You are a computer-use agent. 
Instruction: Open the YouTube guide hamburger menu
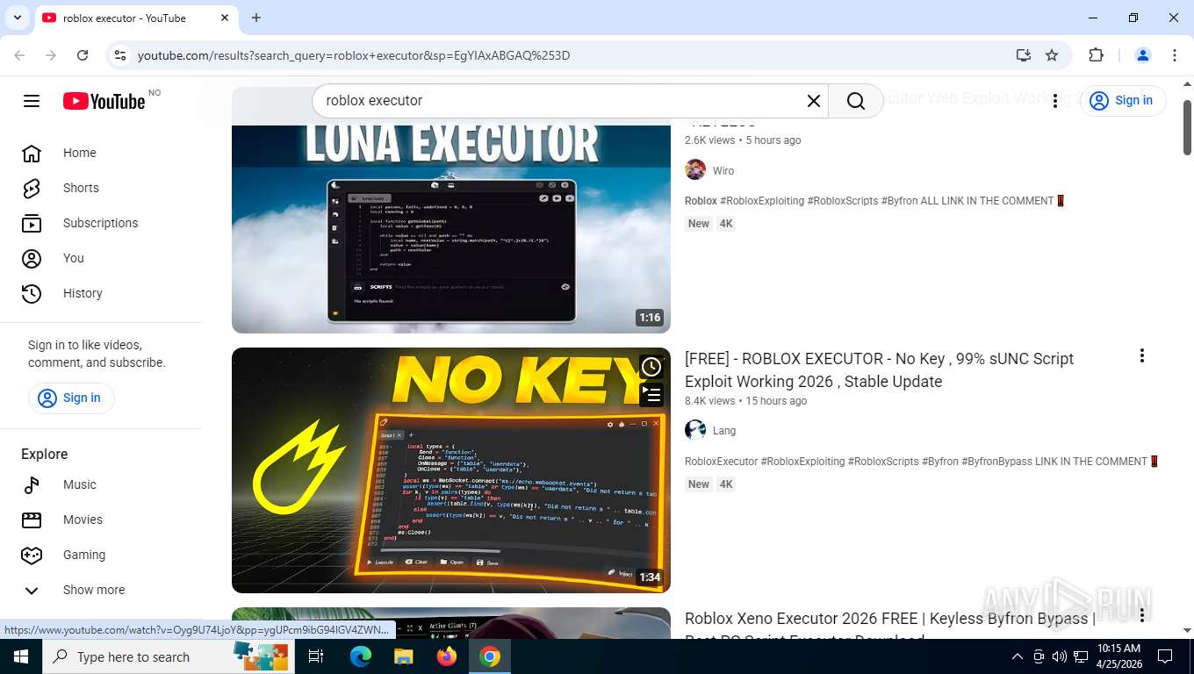point(32,101)
